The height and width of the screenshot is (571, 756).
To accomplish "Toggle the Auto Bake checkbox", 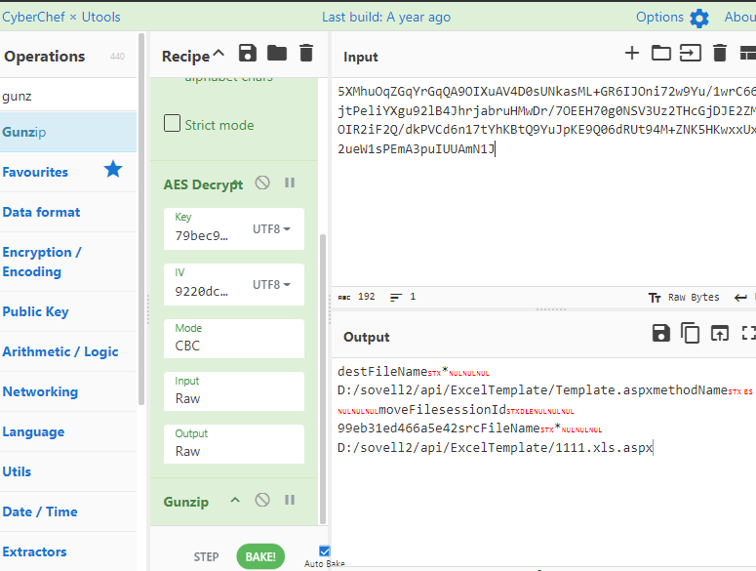I will point(325,551).
